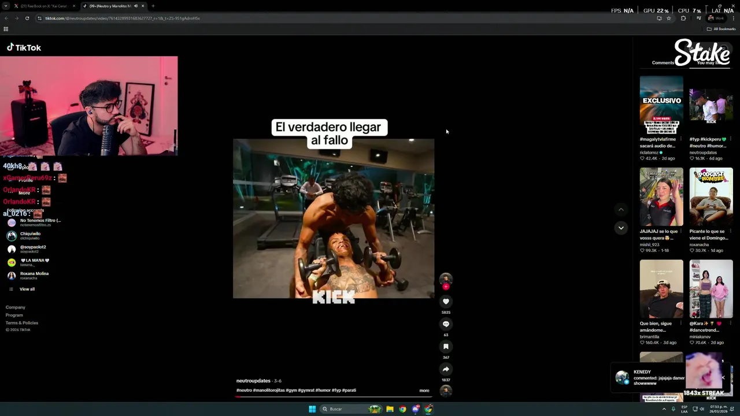Viewport: 740px width, 416px height.
Task: Dismiss the KENEDY comment notification
Action: click(x=723, y=378)
